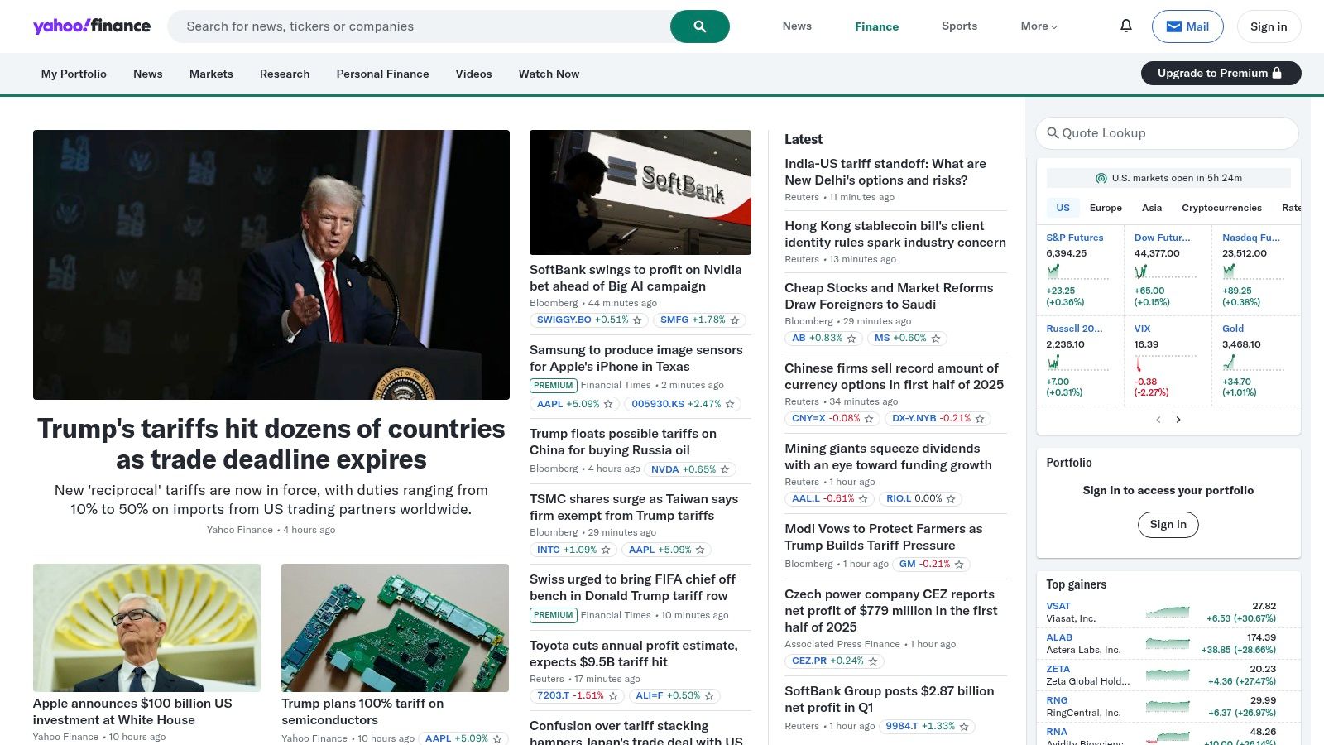
Task: Open India-US tariff standoff article
Action: [885, 172]
